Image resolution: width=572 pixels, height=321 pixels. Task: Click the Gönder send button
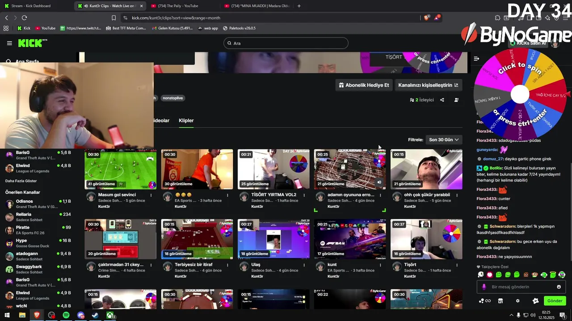(x=555, y=301)
